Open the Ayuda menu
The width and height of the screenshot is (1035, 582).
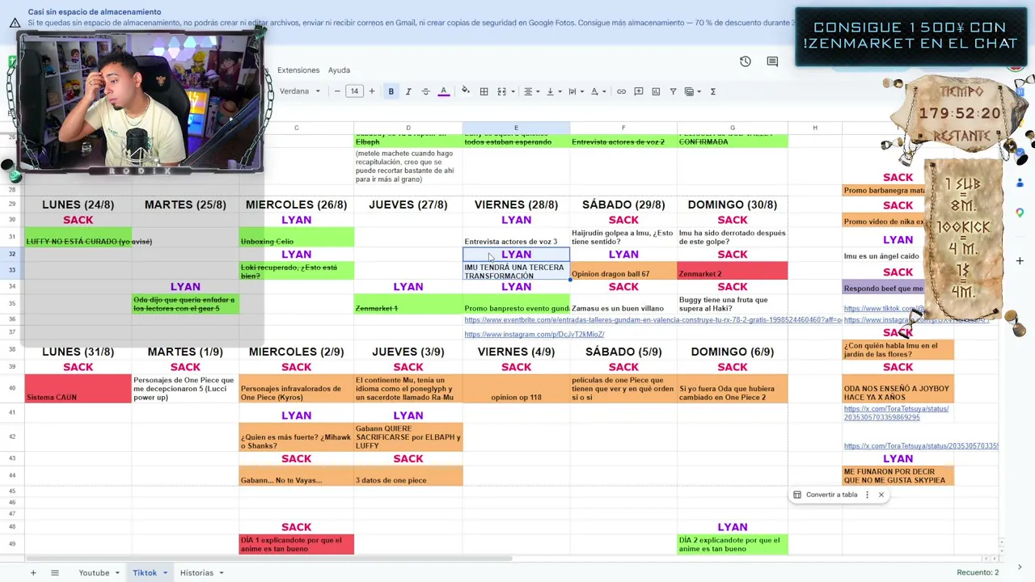click(339, 70)
